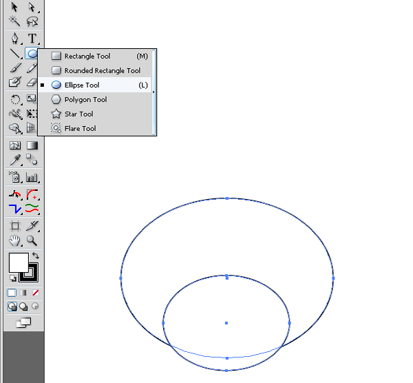
Task: Choose the Perspective Grid tool
Action: [x=32, y=128]
